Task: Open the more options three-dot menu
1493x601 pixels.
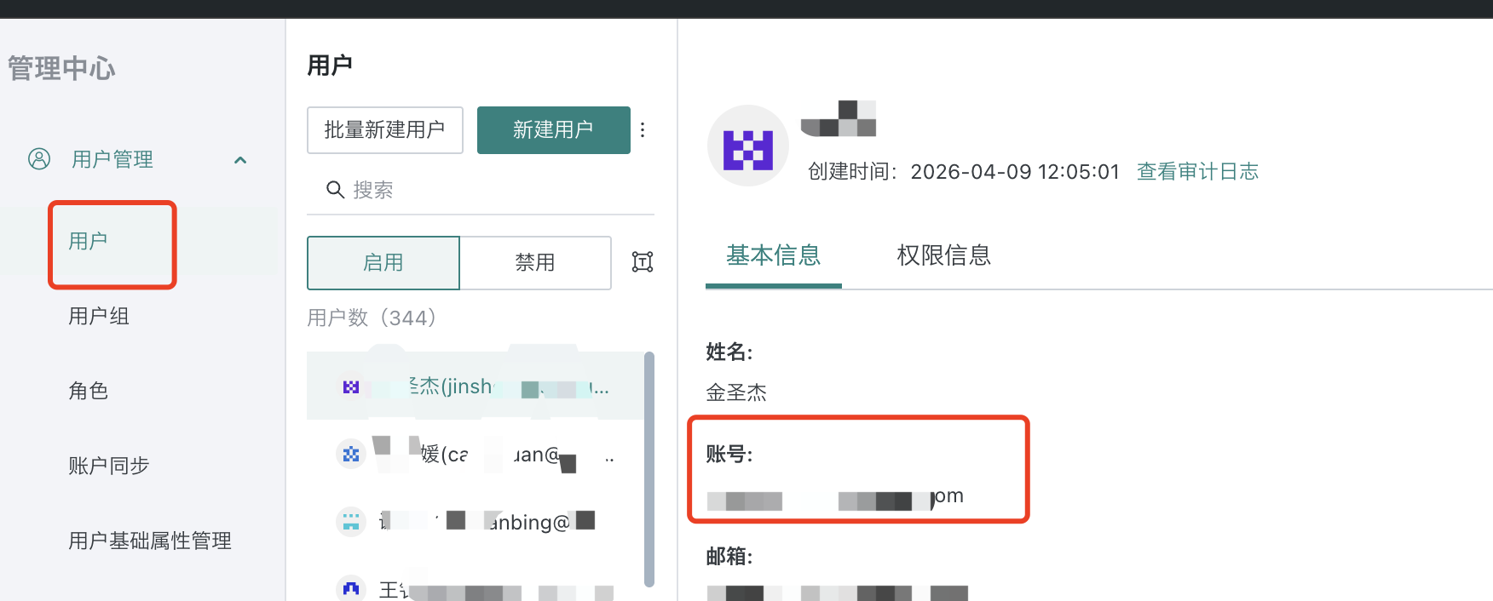Action: pyautogui.click(x=643, y=130)
